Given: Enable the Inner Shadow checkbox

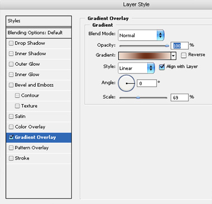Looking at the screenshot, I should click(x=11, y=54).
